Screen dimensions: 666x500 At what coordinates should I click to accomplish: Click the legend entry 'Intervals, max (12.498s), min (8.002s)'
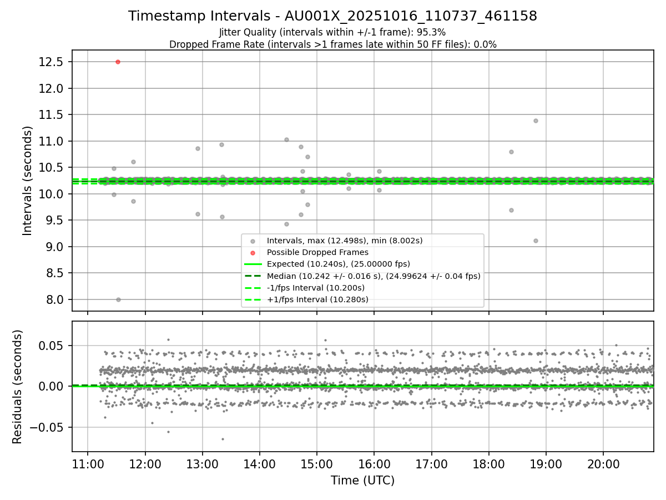click(x=345, y=241)
